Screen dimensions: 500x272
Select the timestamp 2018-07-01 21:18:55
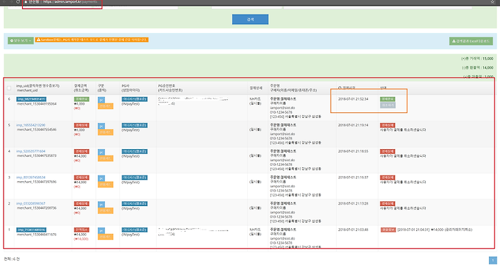coord(353,151)
